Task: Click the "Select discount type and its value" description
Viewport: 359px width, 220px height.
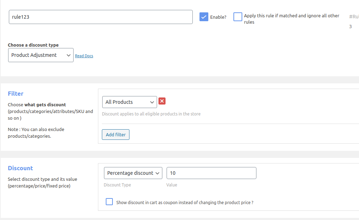Action: (42, 182)
